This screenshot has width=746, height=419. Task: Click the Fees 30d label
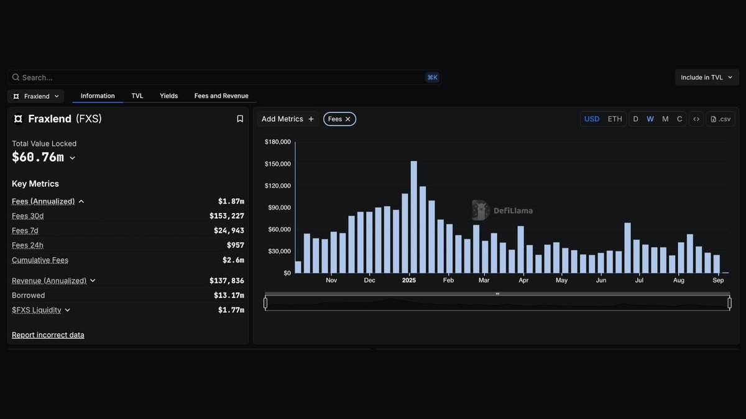tap(28, 216)
